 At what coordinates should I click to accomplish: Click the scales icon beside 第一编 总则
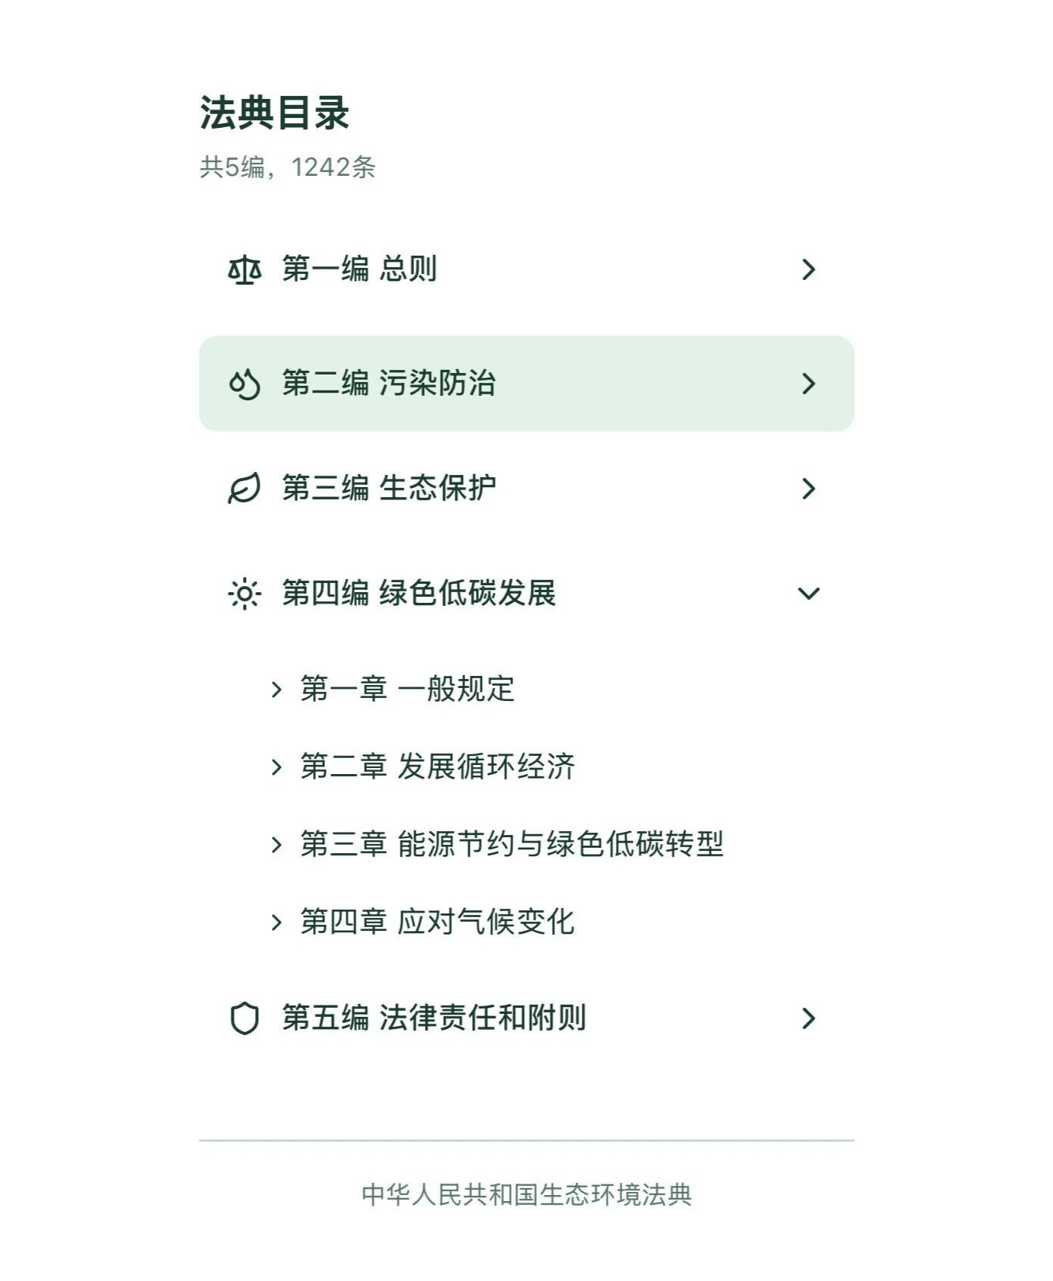[x=244, y=270]
